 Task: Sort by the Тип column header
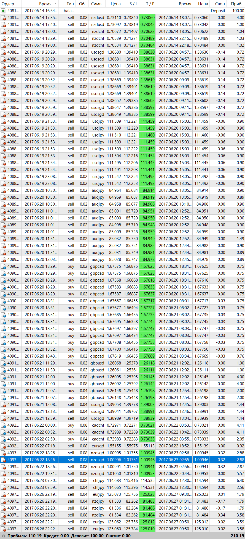pyautogui.click(x=67, y=4)
